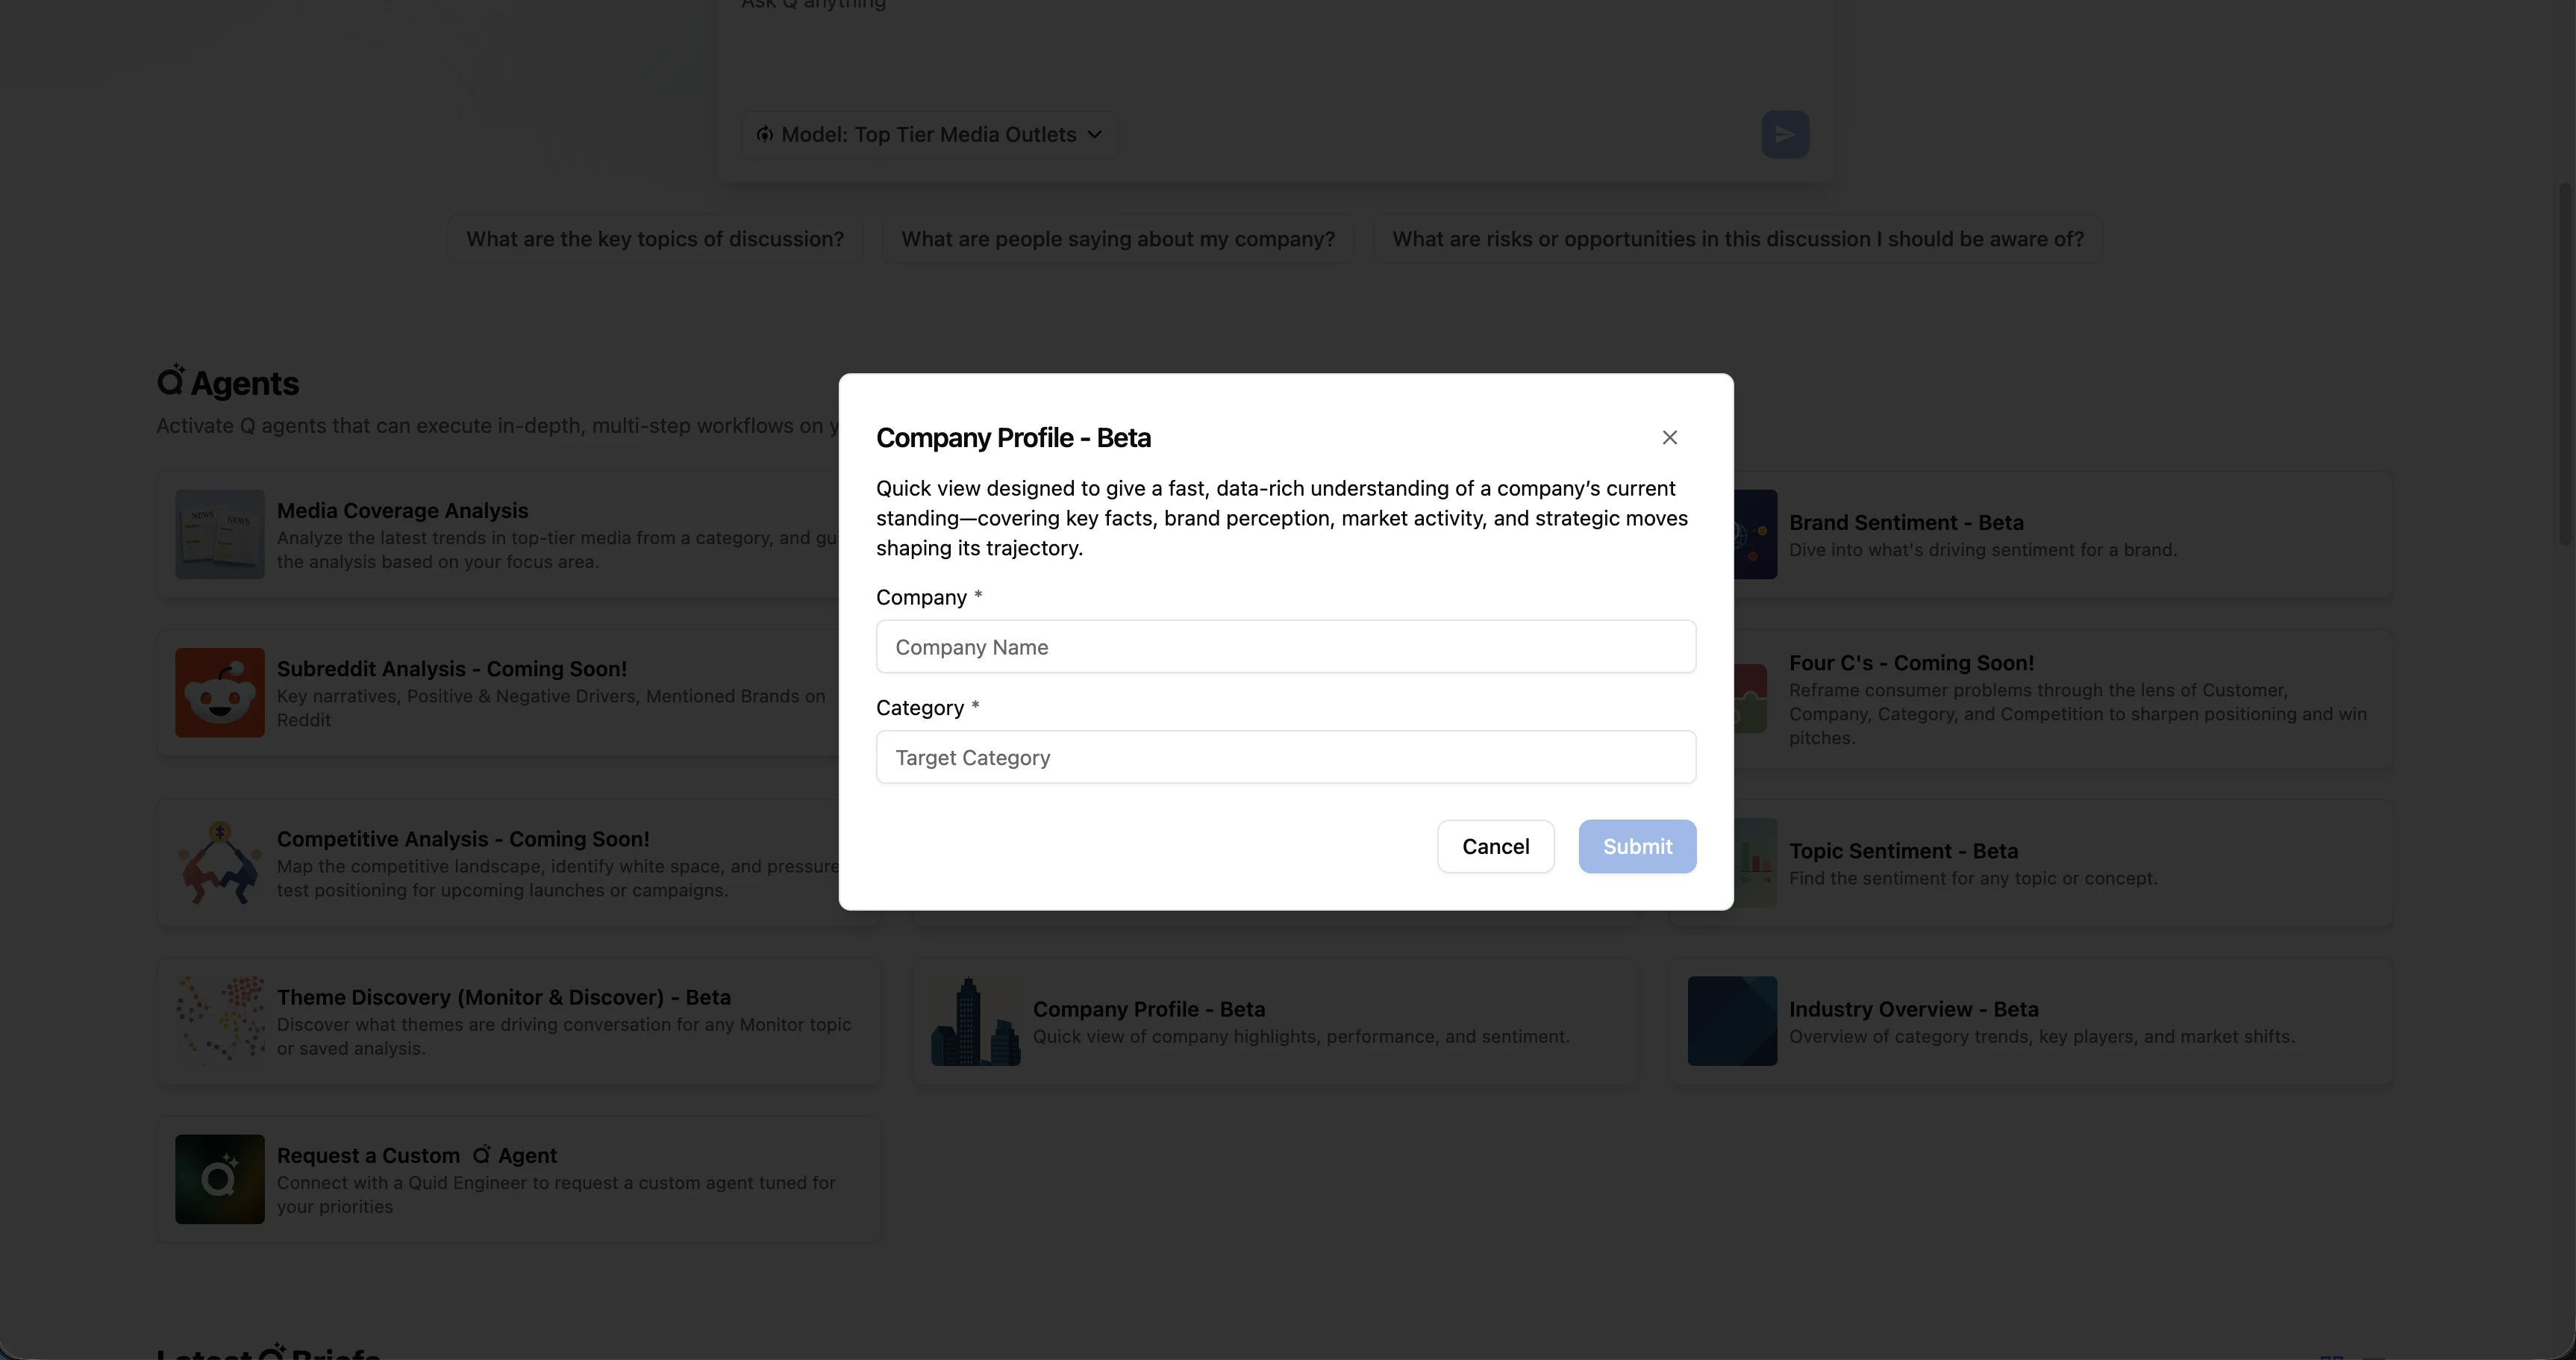Open the Model: Top Tier Media Outlets dropdown
Screen dimensions: 2576x1360
930,134
